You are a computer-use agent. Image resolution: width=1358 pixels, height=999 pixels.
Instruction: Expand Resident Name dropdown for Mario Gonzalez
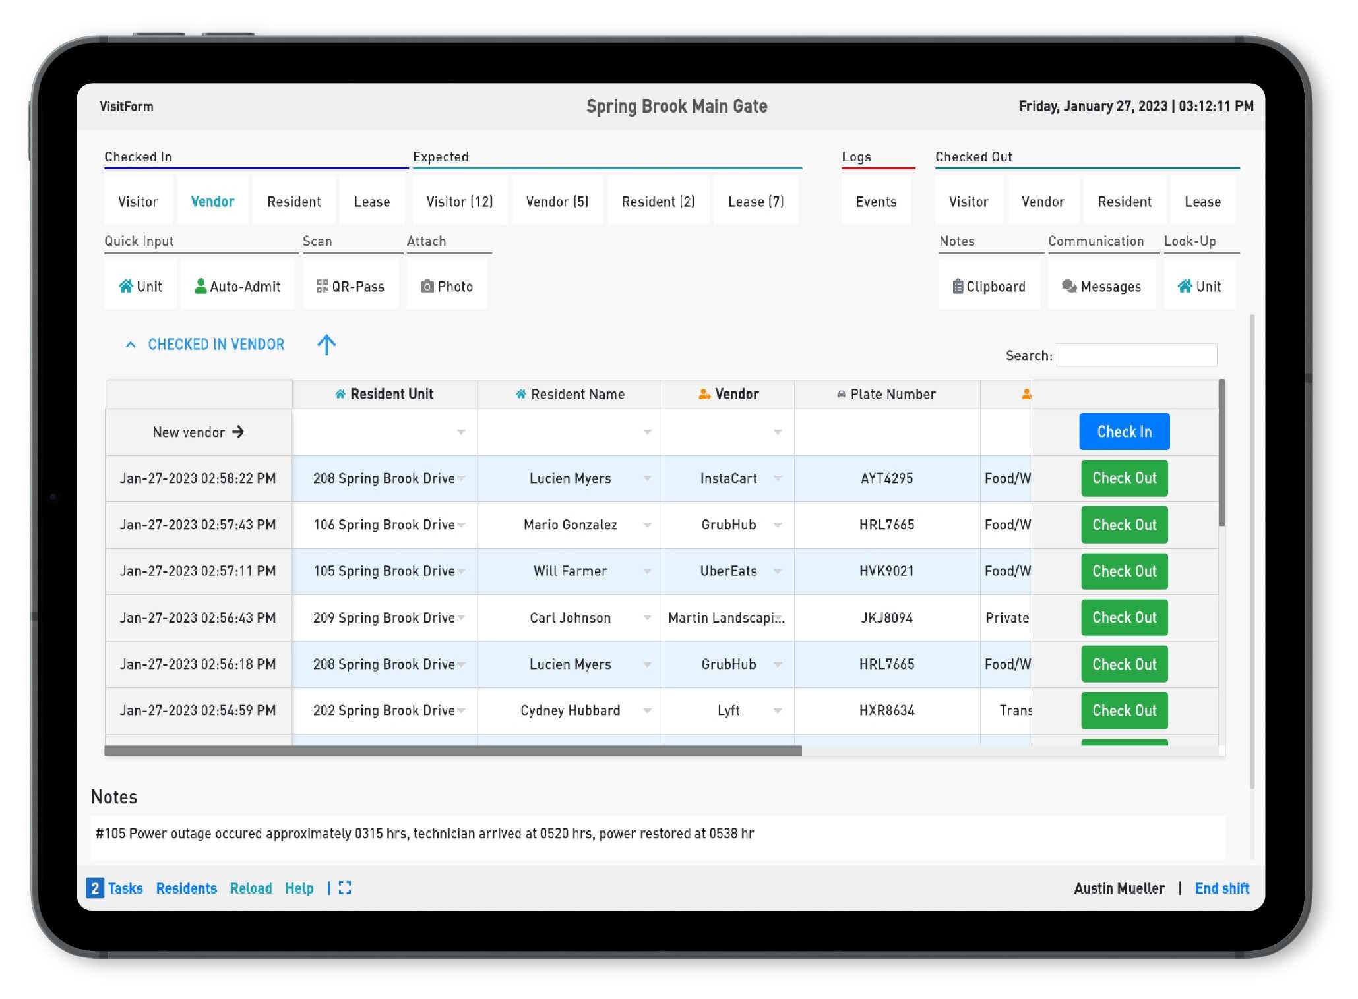647,525
